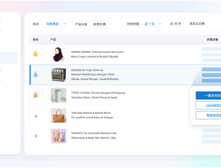This screenshot has width=221, height=168.
Task: Click 'TYESO Tumbler Termal dengan Pemegang' title
Action: [x=98, y=93]
